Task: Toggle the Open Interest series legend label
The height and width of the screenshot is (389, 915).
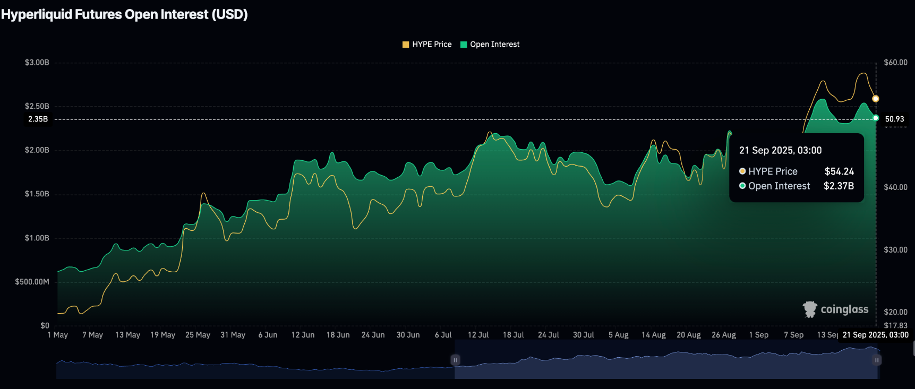Action: pos(494,45)
